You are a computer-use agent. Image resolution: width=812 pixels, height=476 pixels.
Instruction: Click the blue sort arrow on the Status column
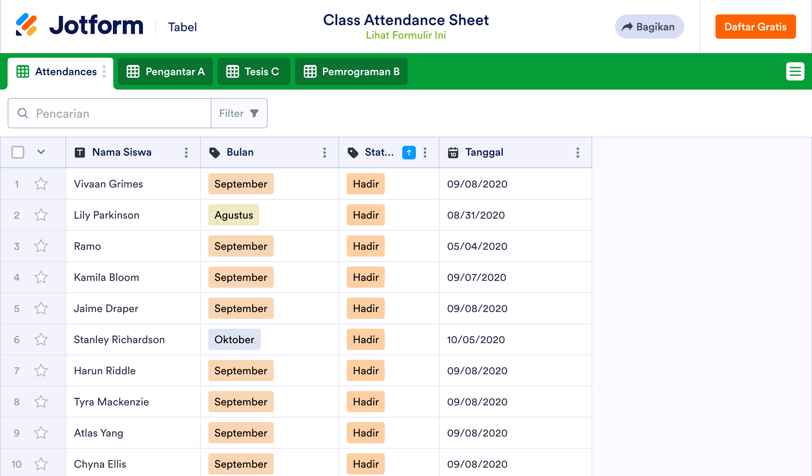coord(409,152)
